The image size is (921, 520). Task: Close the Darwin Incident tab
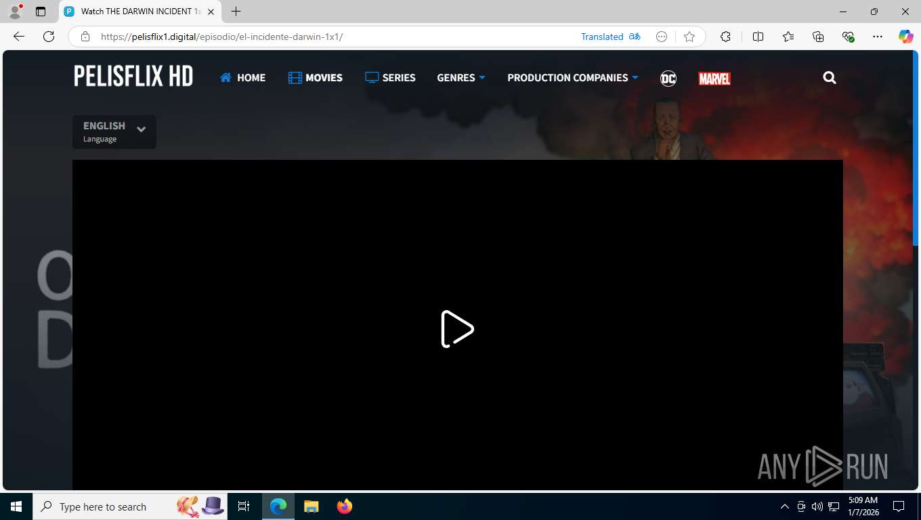(x=211, y=12)
